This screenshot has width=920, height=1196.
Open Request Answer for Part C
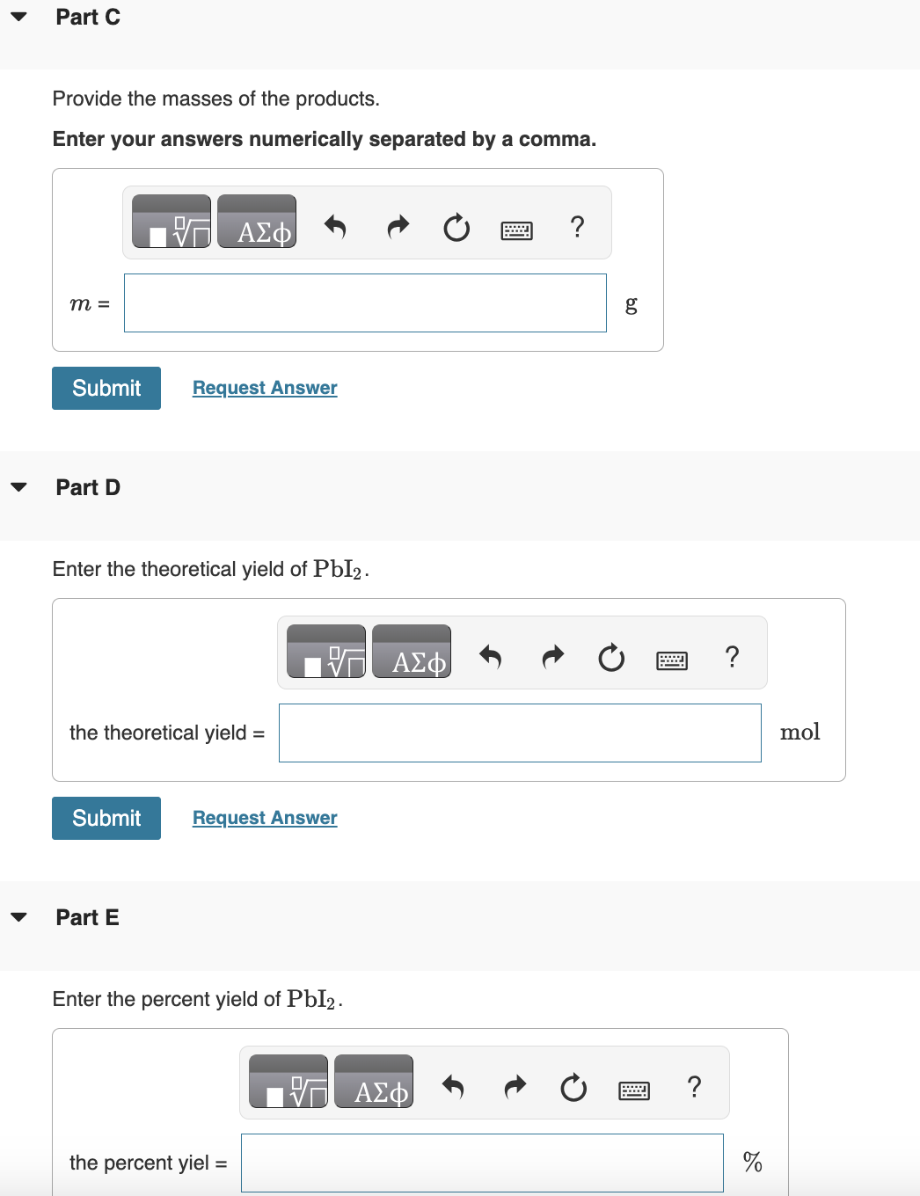[x=264, y=388]
